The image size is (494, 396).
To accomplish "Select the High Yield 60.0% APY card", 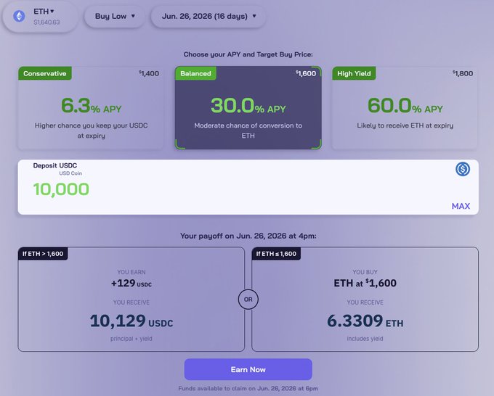I will point(405,108).
